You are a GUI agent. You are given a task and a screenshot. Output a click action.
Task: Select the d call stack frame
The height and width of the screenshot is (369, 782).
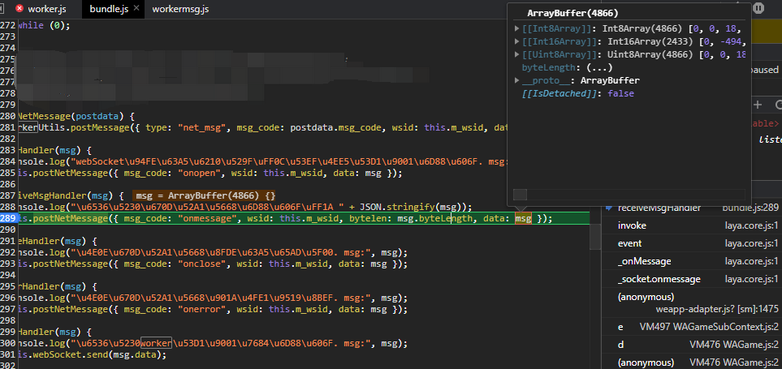(x=620, y=345)
